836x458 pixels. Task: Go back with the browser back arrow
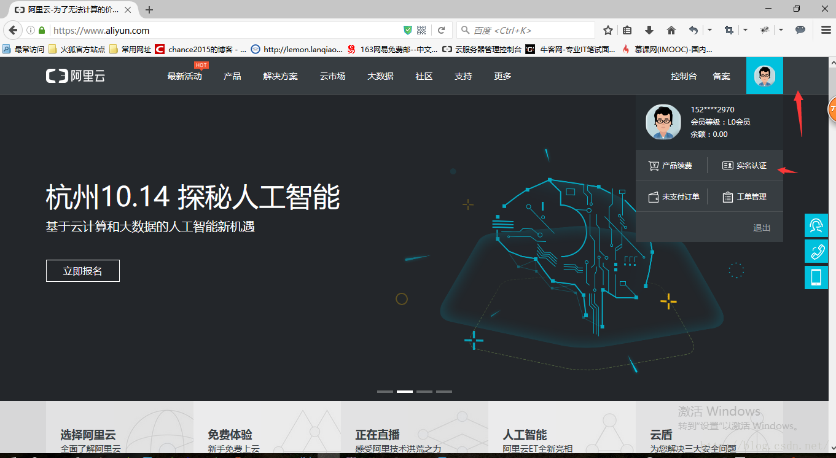tap(12, 30)
